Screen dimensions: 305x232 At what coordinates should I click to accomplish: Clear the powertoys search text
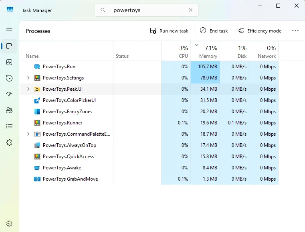(191, 10)
